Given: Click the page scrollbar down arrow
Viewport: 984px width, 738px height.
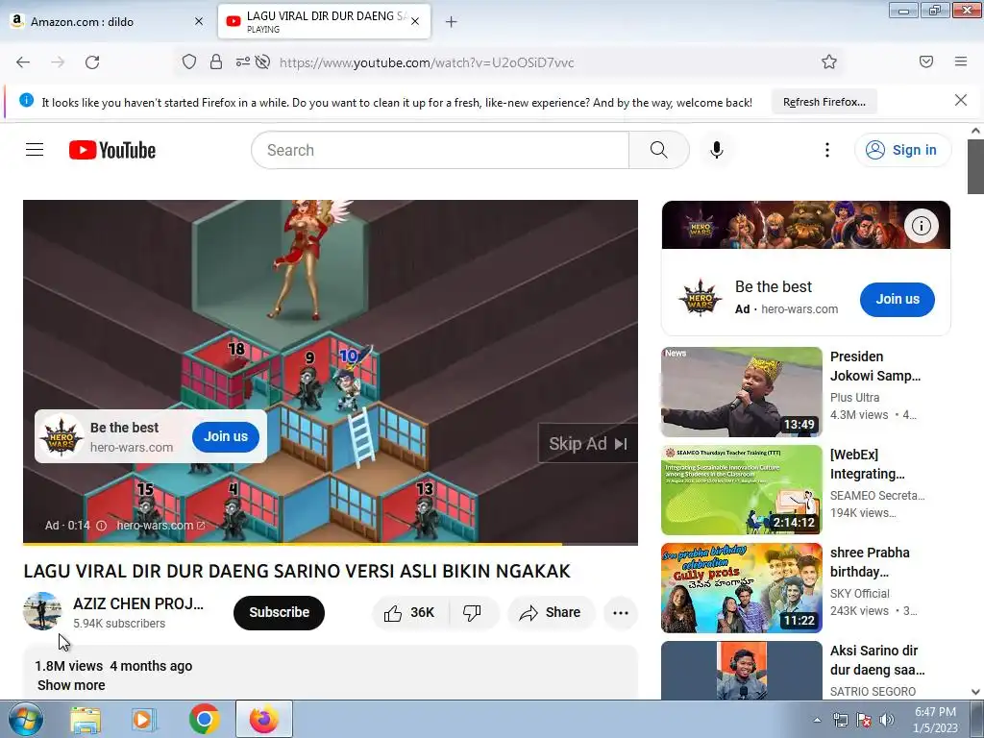Looking at the screenshot, I should pos(975,692).
